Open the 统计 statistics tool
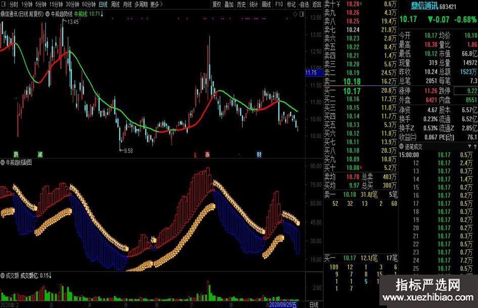Image resolution: width=478 pixels, height=308 pixels. pyautogui.click(x=254, y=4)
